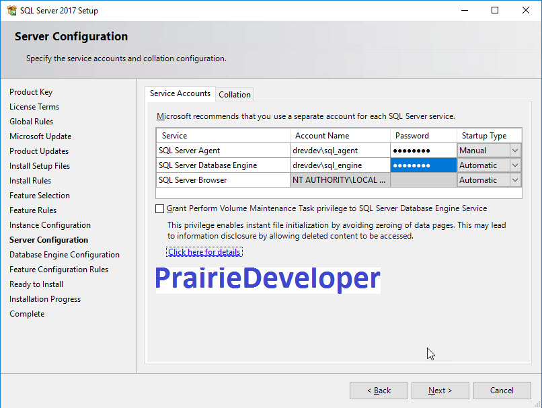This screenshot has width=542, height=408.
Task: Click the Service column header
Action: pos(223,136)
